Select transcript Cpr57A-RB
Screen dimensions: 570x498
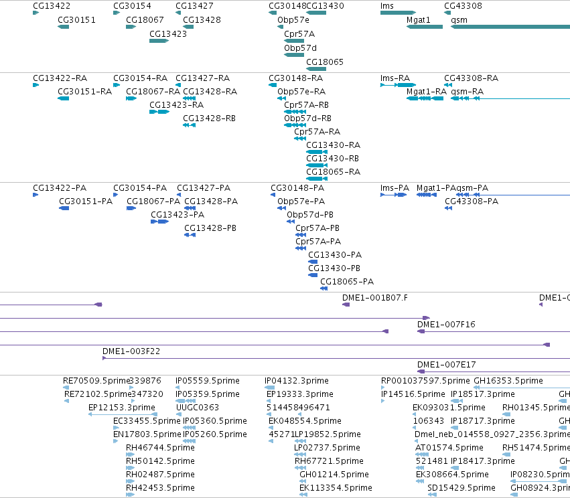click(307, 105)
